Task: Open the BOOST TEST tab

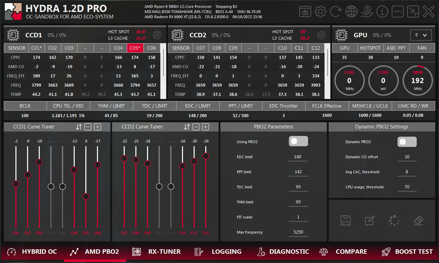Action: tap(407, 252)
